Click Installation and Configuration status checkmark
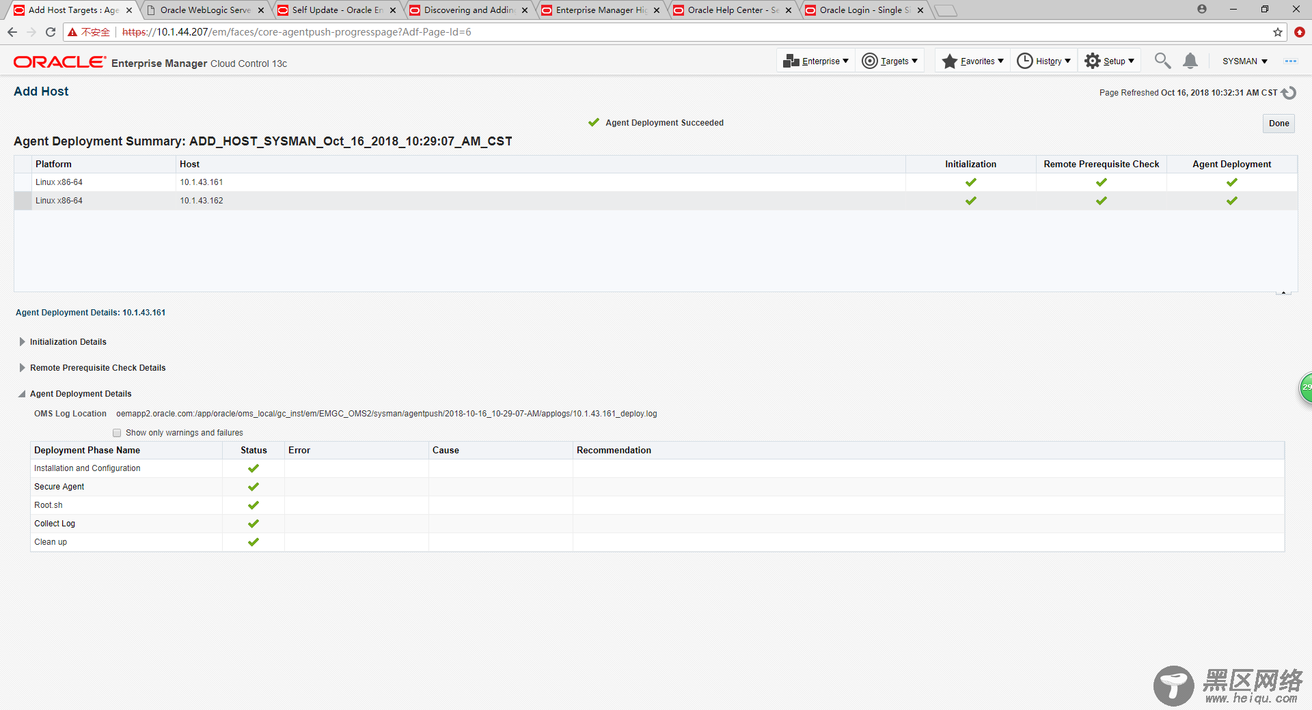 pos(254,468)
